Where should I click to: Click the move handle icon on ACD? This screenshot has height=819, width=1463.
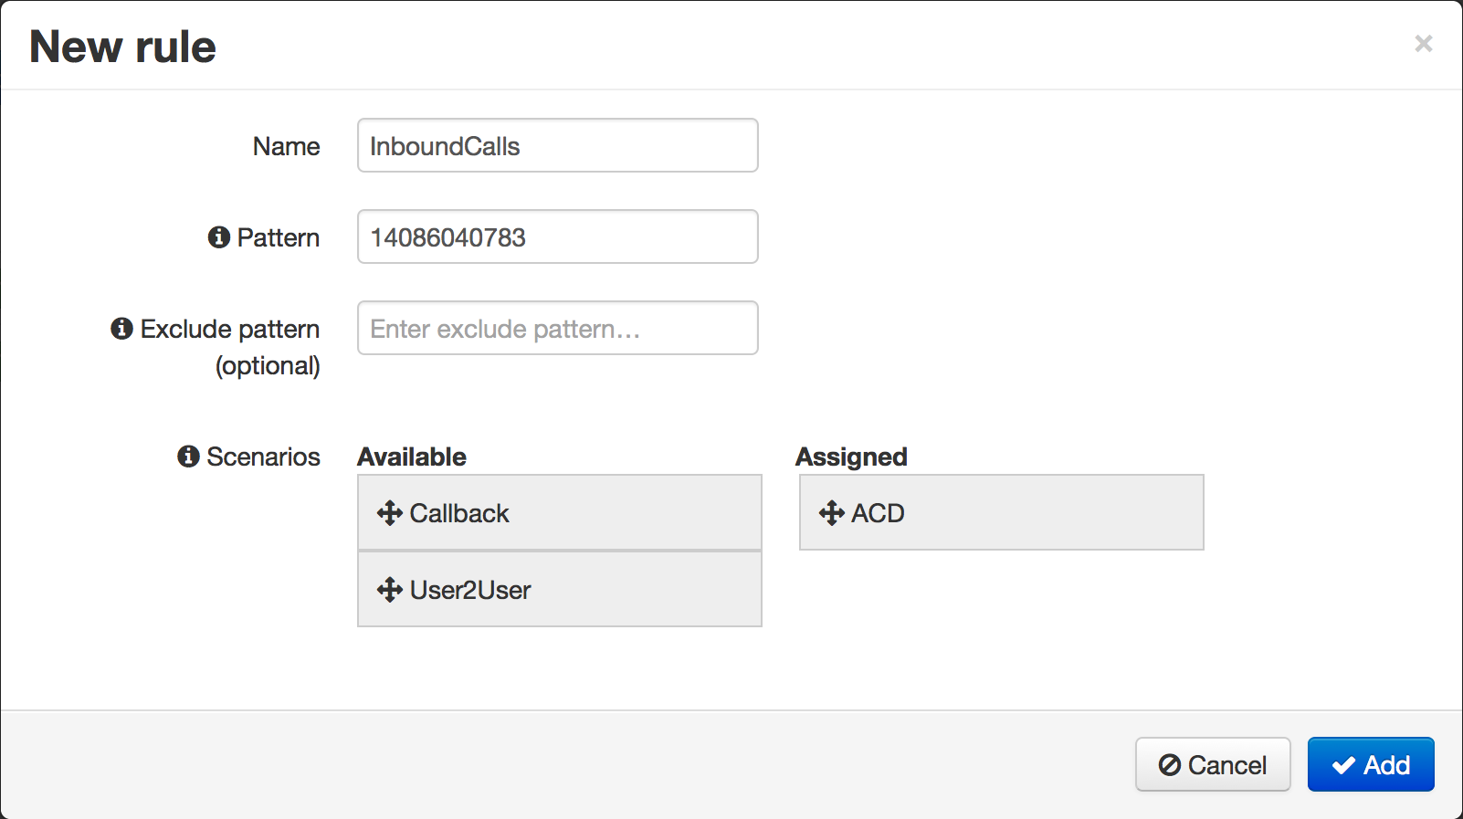832,513
